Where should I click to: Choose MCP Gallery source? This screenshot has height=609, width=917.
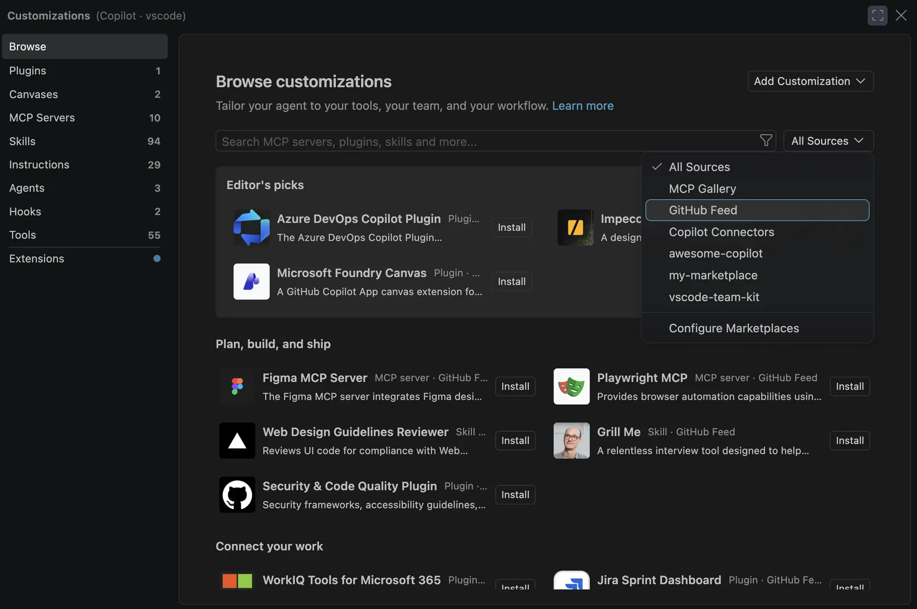(757, 189)
